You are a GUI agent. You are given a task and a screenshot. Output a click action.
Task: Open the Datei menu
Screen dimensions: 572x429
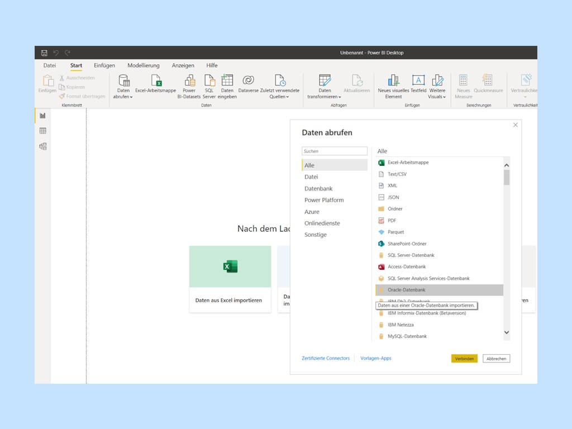coord(50,65)
